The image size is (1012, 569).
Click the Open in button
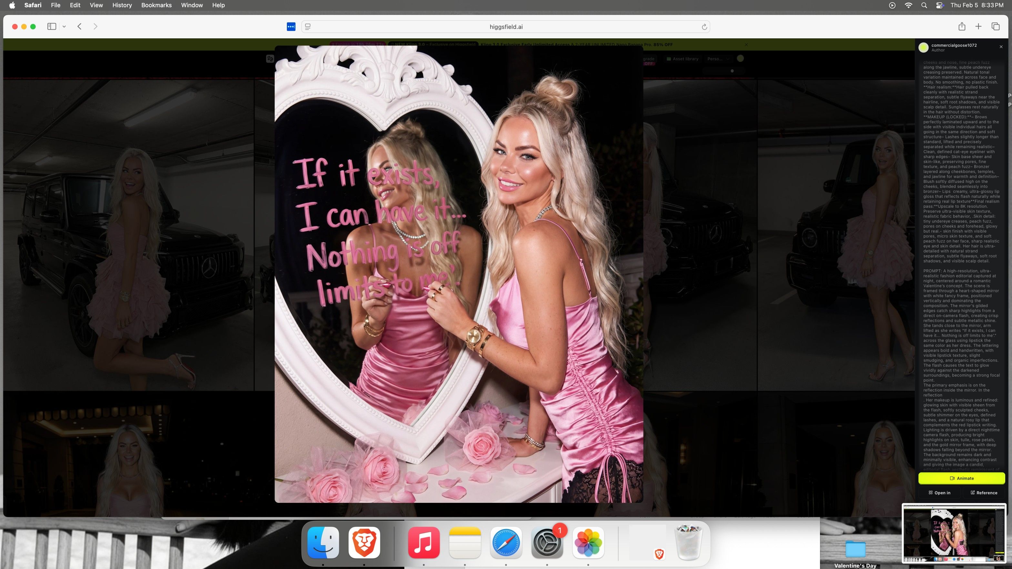point(939,493)
